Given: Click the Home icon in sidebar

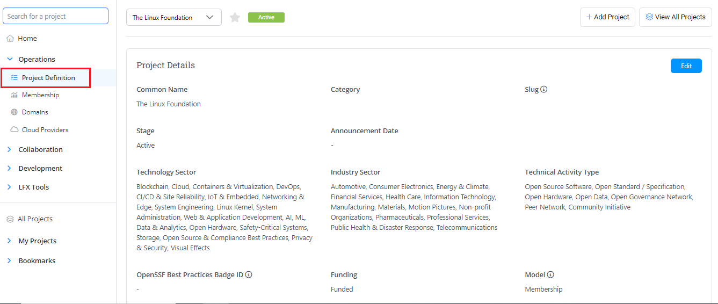Looking at the screenshot, I should [10, 39].
